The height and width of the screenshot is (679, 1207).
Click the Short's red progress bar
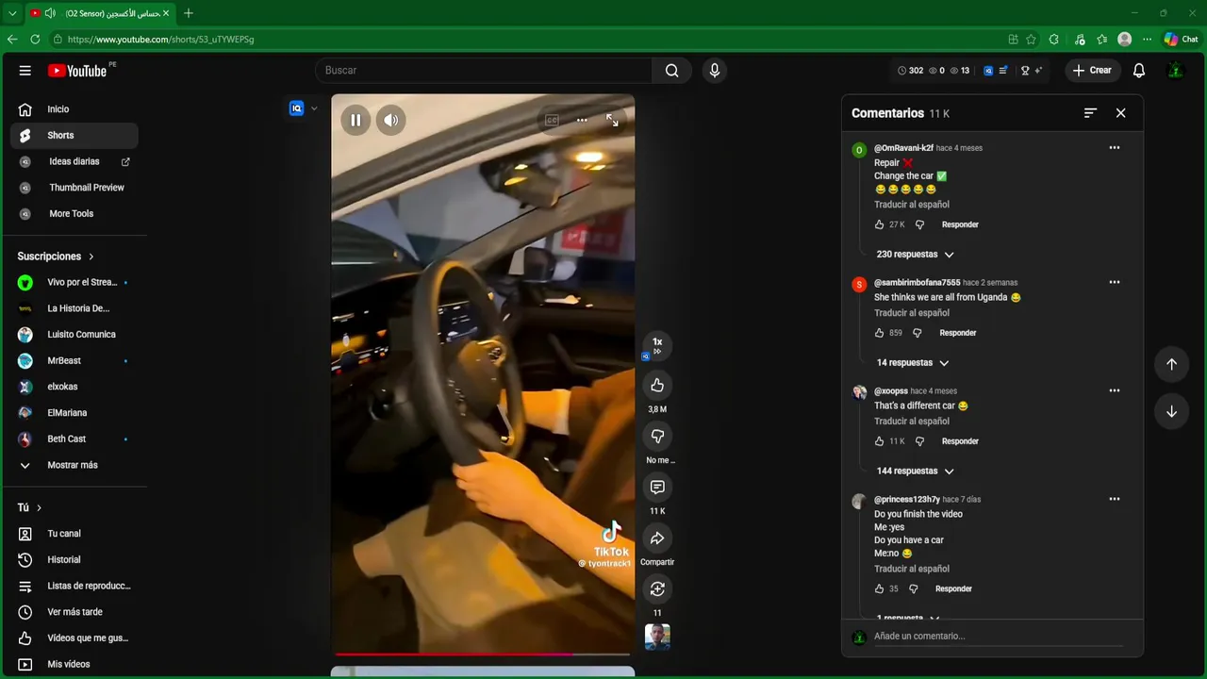click(x=483, y=654)
